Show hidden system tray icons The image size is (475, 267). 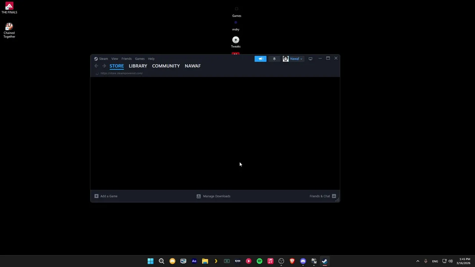click(x=417, y=261)
